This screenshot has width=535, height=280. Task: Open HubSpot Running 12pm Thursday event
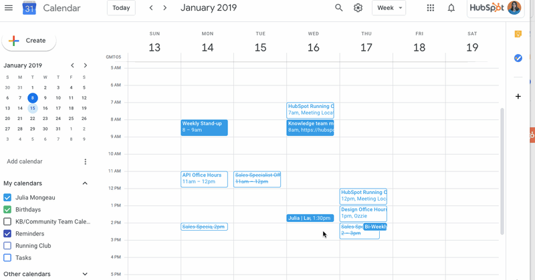[363, 196]
